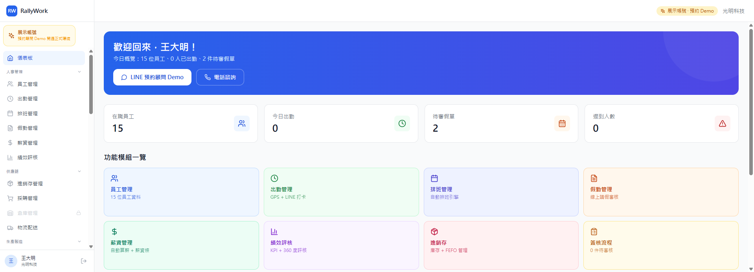Click the lock icon next to 倉庫管理
The width and height of the screenshot is (754, 272).
click(79, 213)
